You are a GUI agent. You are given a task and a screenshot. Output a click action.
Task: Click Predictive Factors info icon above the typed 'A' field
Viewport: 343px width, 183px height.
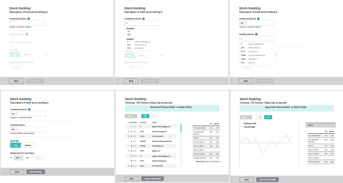click(x=256, y=34)
